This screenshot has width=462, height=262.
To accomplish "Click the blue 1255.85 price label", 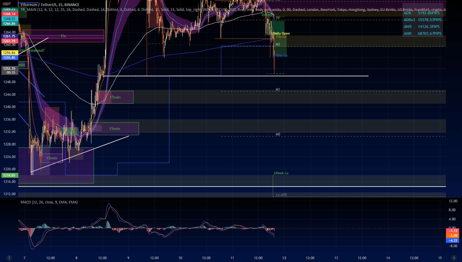I will click(x=9, y=58).
